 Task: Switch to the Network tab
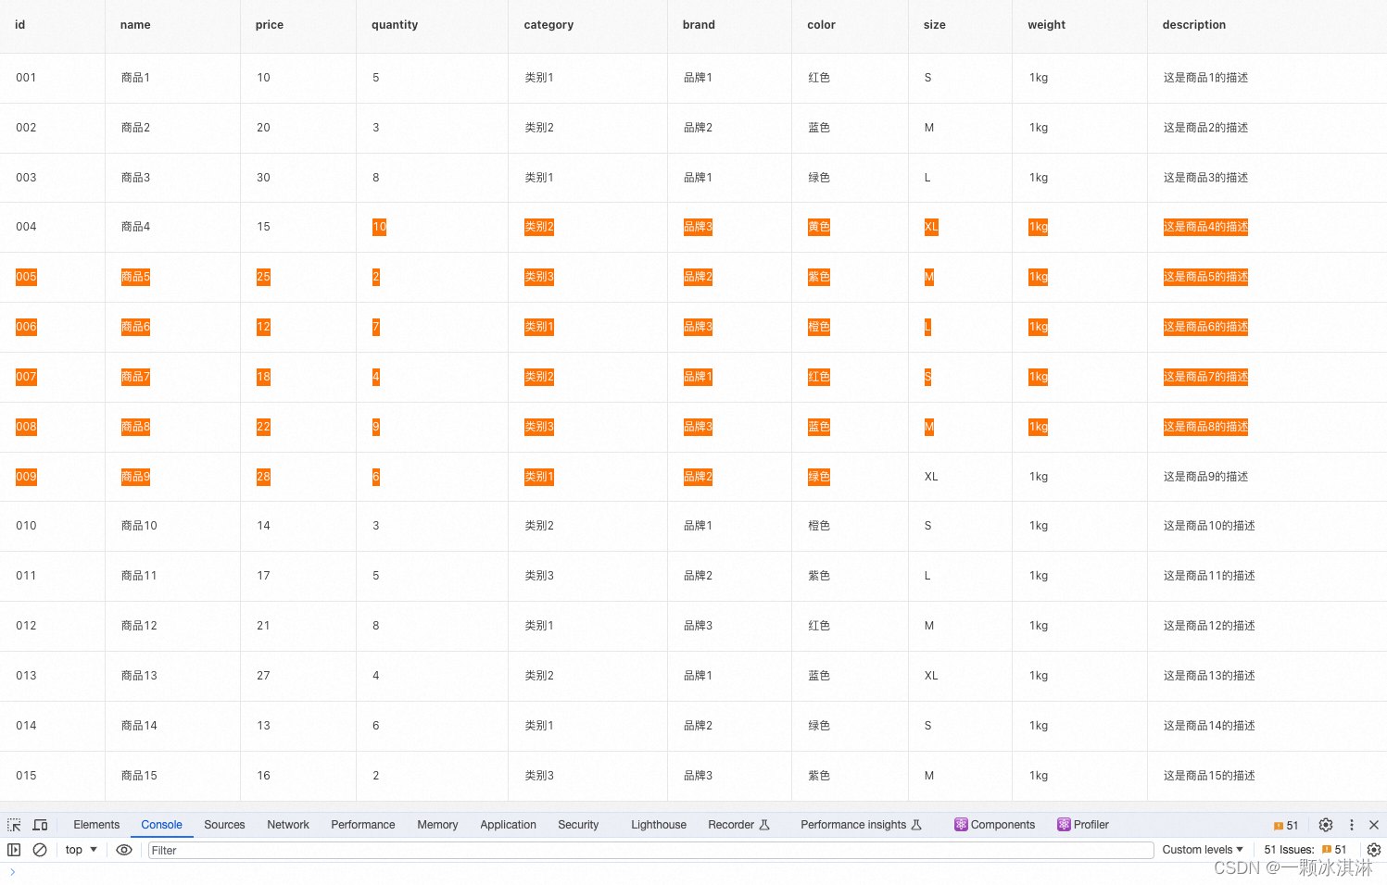click(x=288, y=825)
